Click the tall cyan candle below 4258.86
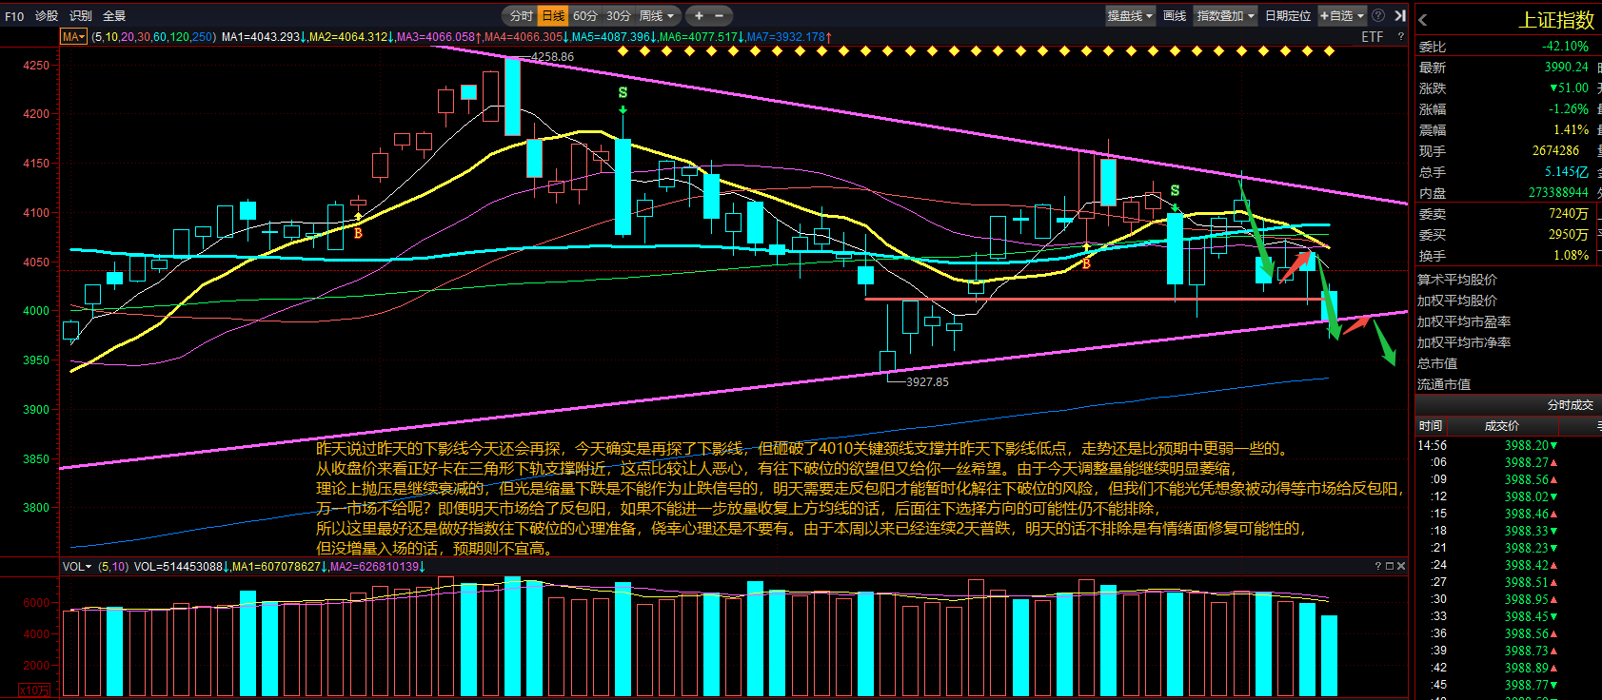 tap(513, 96)
